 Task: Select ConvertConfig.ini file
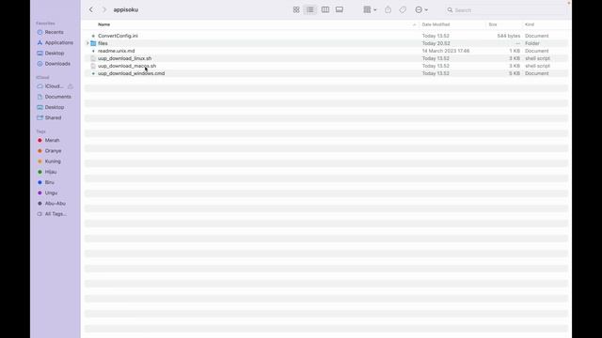pos(118,36)
